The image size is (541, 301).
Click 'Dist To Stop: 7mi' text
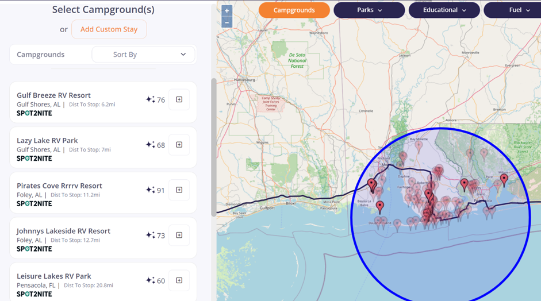tap(90, 149)
